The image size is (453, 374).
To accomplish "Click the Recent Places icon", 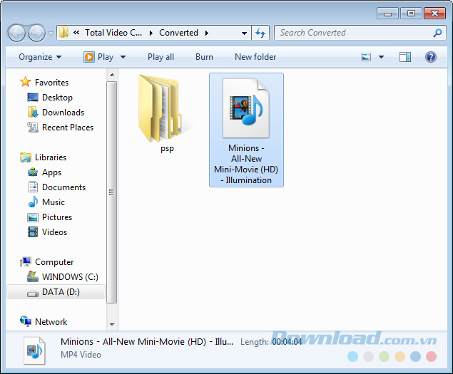I will click(x=33, y=128).
